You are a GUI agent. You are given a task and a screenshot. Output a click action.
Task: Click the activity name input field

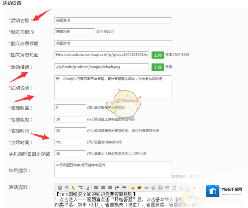113,20
